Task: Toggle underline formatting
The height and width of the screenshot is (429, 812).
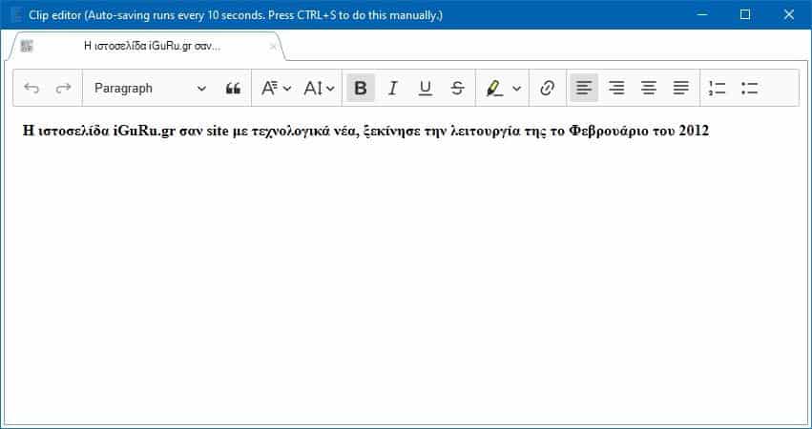Action: point(426,88)
